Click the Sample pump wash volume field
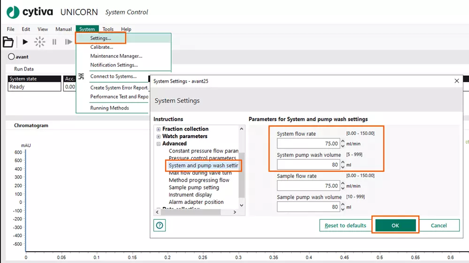The height and width of the screenshot is (263, 469). (309, 207)
